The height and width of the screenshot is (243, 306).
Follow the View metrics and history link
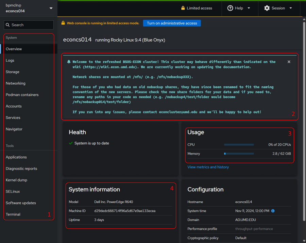pos(208,167)
